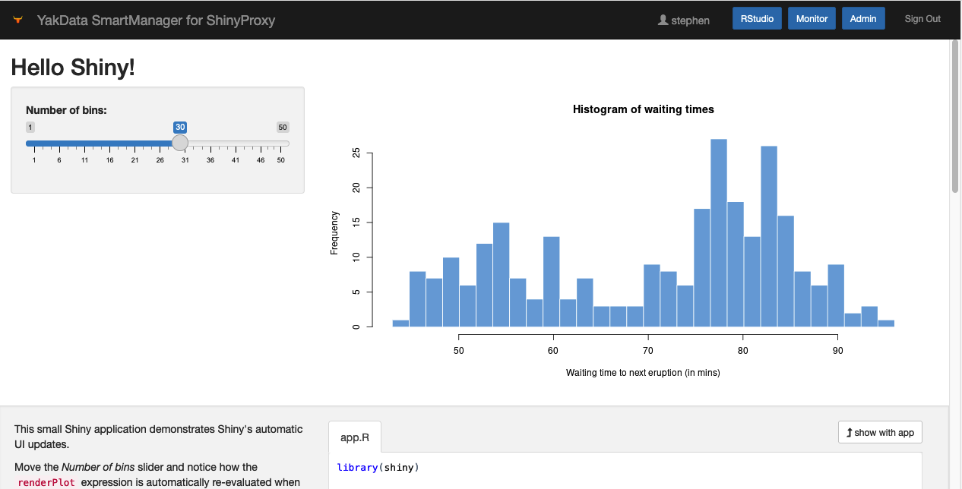962x489 pixels.
Task: Click the slider minimum label 1
Action: pos(30,127)
